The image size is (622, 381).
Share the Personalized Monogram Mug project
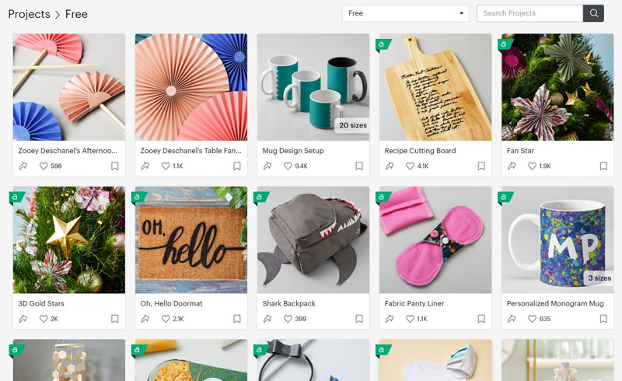[512, 319]
